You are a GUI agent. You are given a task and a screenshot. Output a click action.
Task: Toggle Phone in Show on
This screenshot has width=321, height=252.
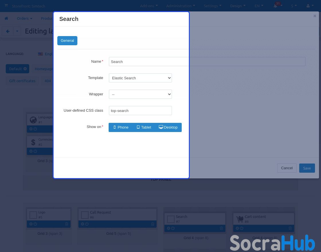121,127
